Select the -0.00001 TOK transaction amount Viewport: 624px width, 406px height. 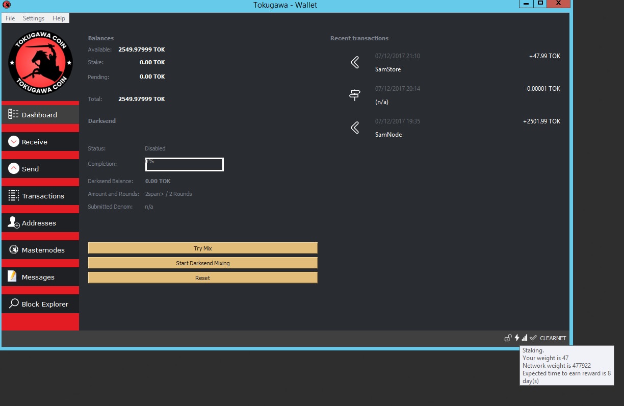(542, 89)
